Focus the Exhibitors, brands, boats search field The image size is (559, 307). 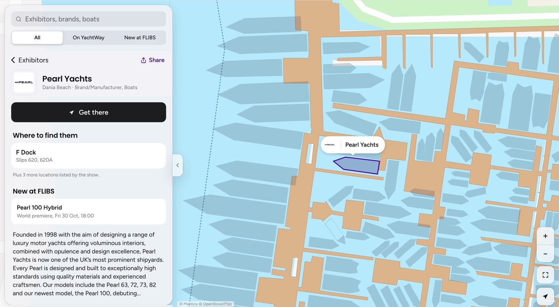pos(89,19)
